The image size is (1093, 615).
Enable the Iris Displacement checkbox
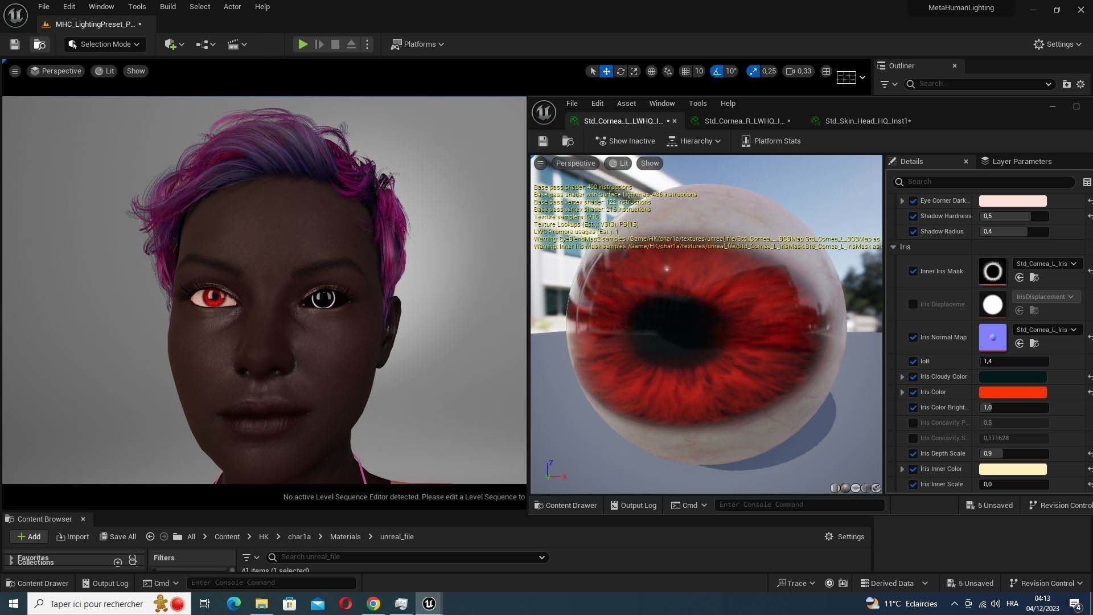coord(913,304)
